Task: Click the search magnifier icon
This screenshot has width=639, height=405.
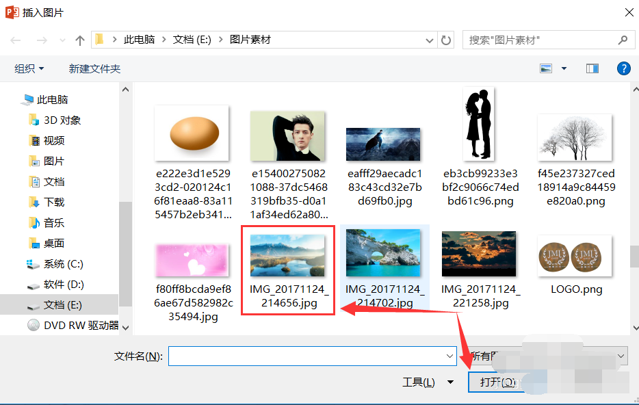Action: pyautogui.click(x=622, y=40)
